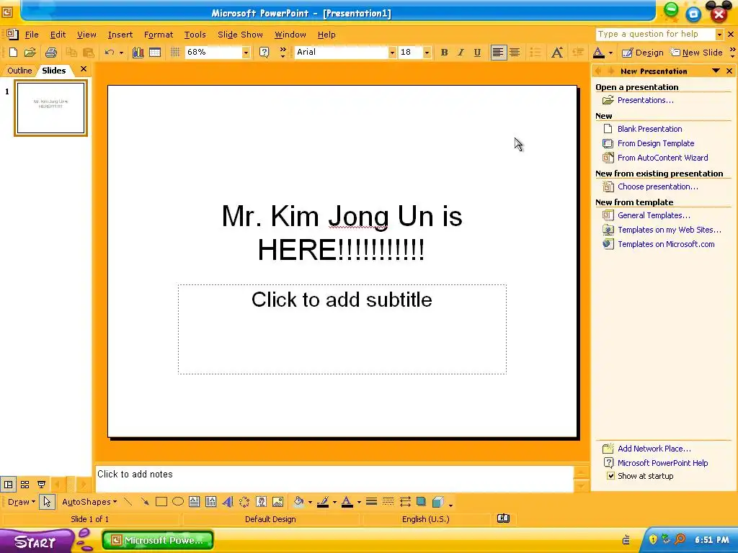Viewport: 738px width, 553px height.
Task: Open the Format menu
Action: click(x=158, y=35)
